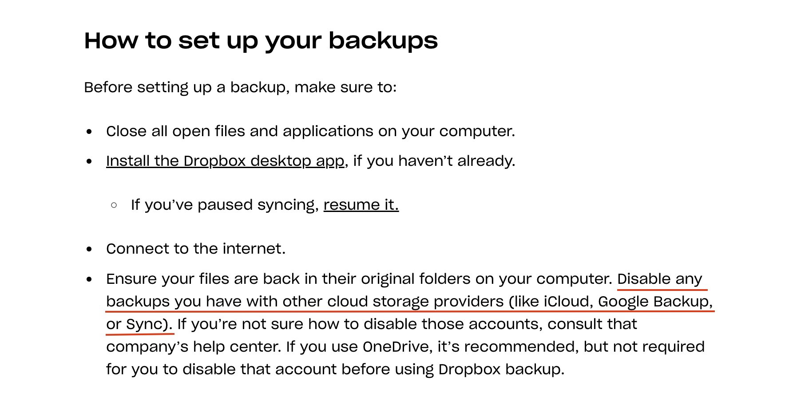The image size is (785, 400).
Task: Click the "Connect to the internet." bullet text
Action: (x=196, y=249)
